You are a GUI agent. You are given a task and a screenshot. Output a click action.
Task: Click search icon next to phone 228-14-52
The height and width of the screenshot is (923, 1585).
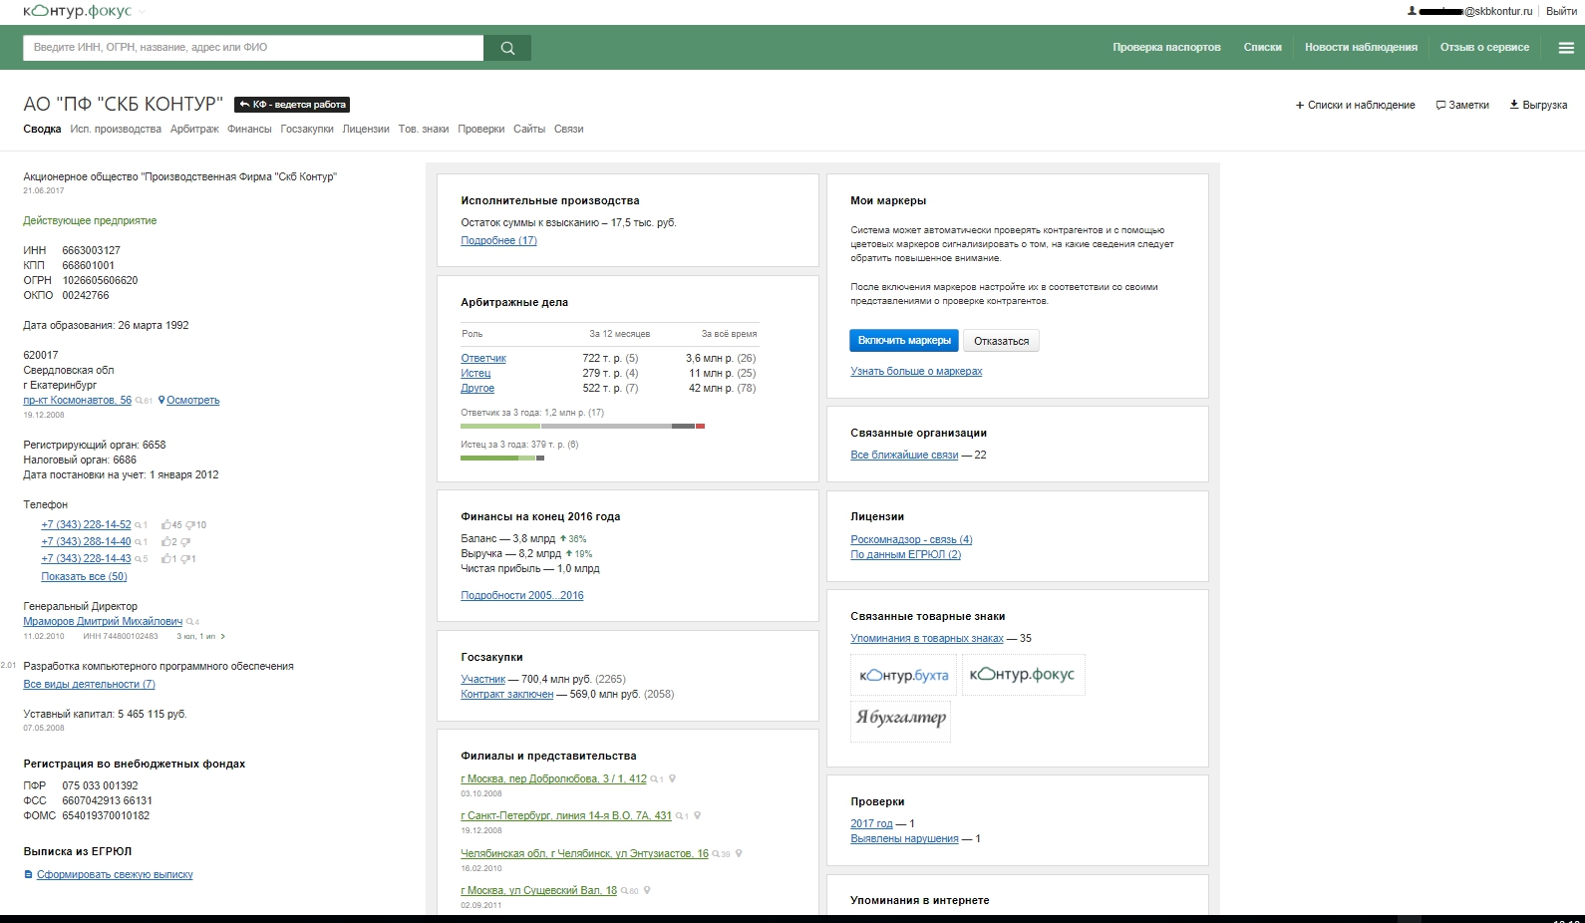138,525
